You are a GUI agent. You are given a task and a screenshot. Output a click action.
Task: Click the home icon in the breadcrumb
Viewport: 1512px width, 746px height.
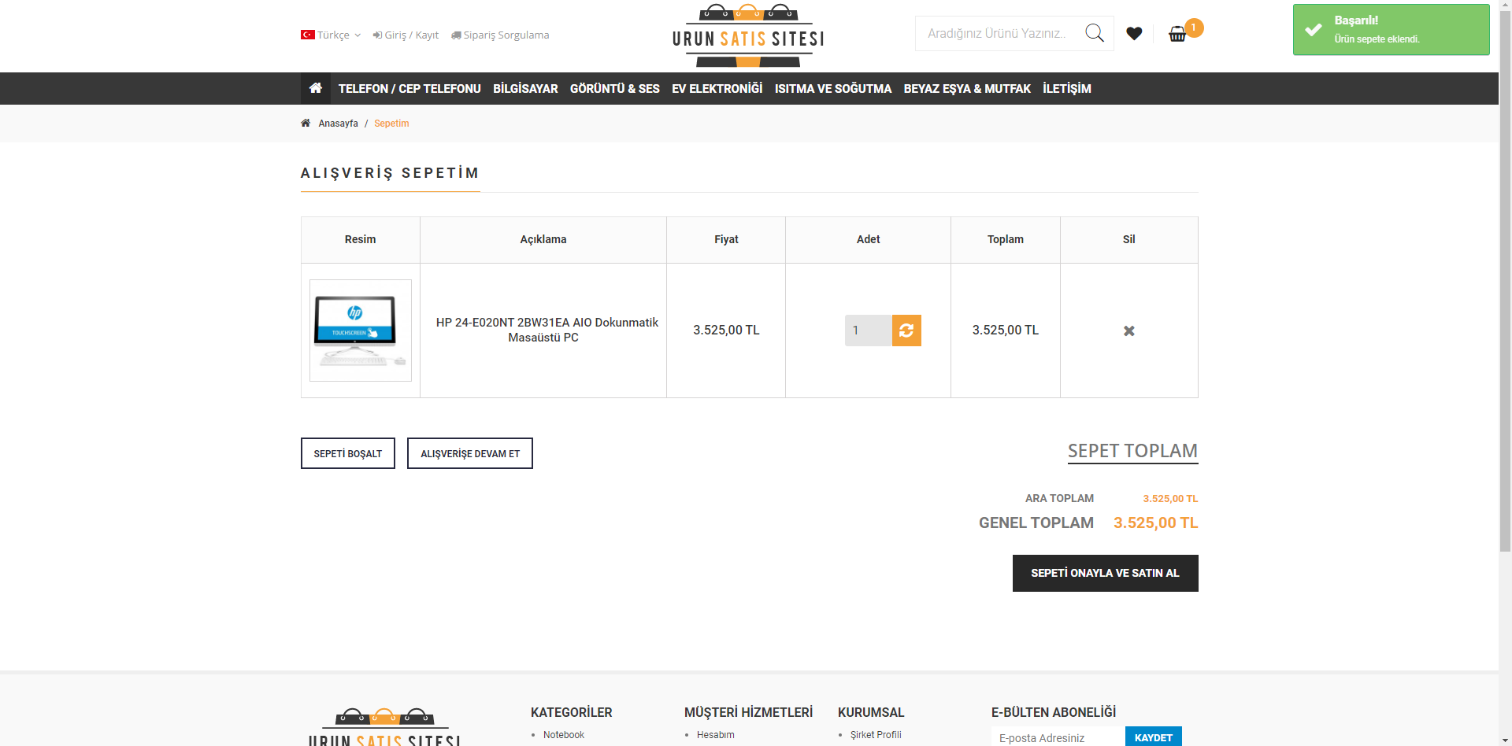[306, 123]
